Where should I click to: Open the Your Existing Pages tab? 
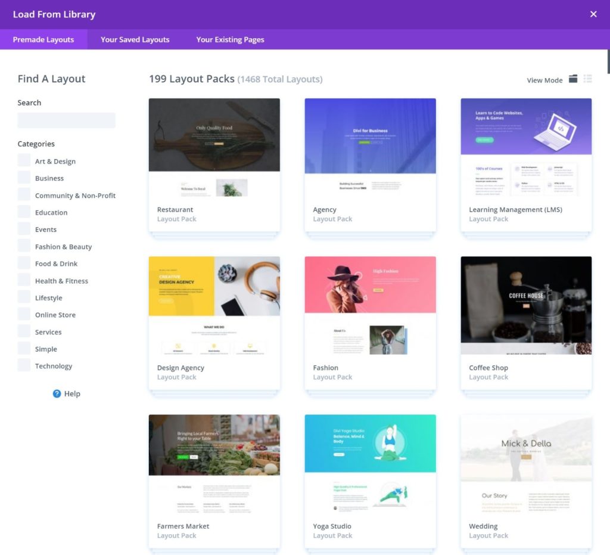coord(230,39)
